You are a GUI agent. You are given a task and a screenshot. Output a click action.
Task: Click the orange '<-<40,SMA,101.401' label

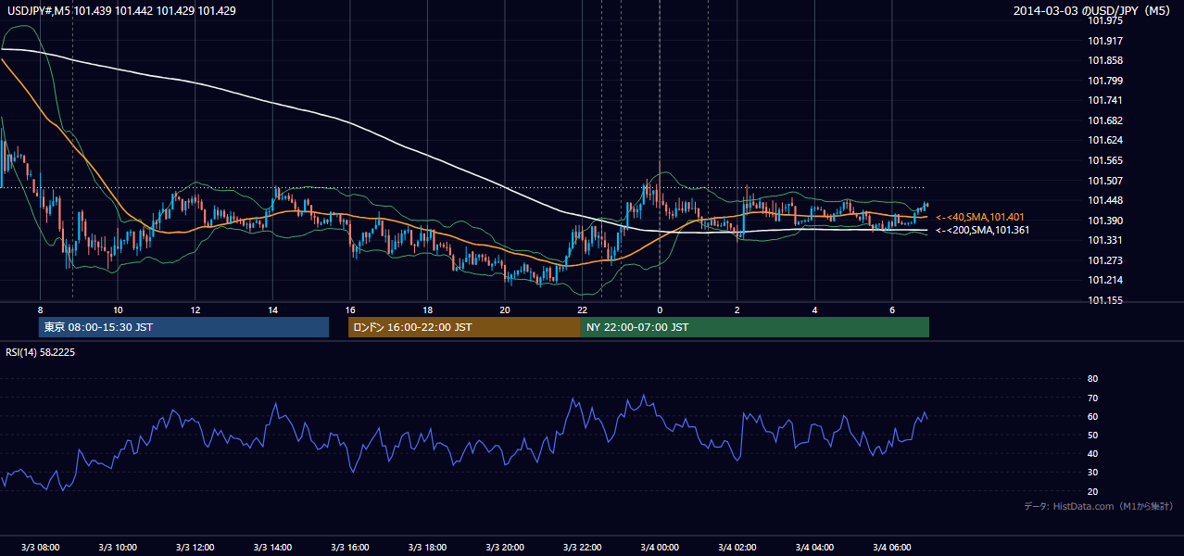[980, 217]
